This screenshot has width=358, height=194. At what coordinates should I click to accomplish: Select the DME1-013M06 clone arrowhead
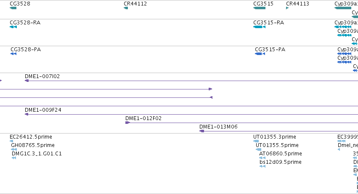202,131
